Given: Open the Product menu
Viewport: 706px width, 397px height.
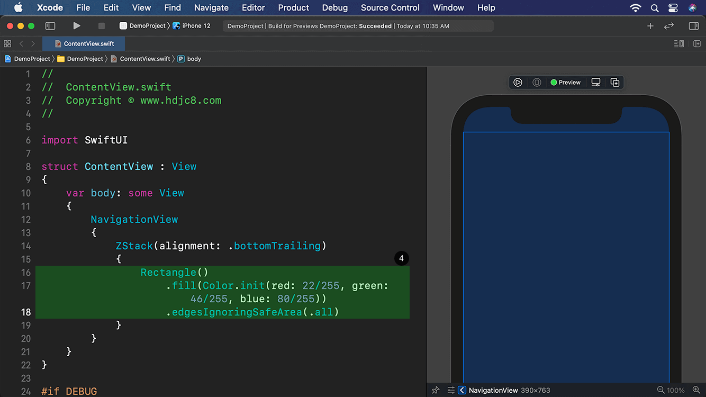Looking at the screenshot, I should point(293,7).
